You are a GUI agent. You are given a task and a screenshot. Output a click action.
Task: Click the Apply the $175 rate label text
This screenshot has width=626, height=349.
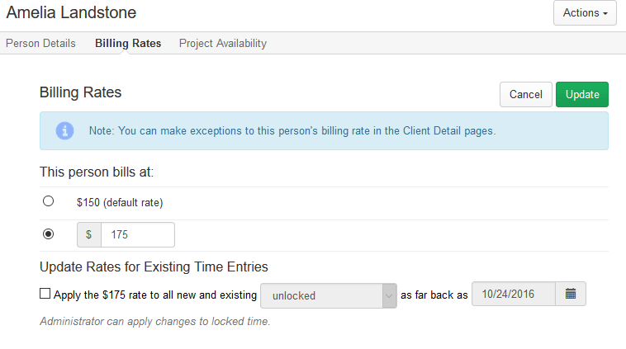(x=155, y=295)
